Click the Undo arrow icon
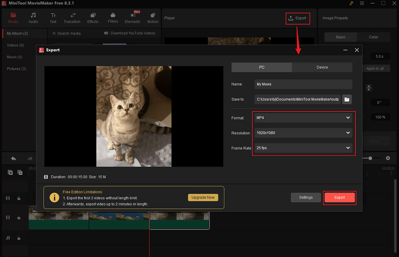This screenshot has width=399, height=257. pyautogui.click(x=13, y=158)
